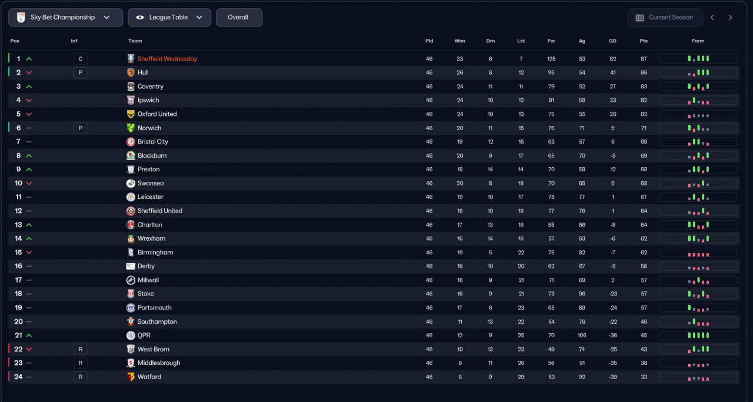
Task: Click the Derby club badge
Action: tap(131, 266)
